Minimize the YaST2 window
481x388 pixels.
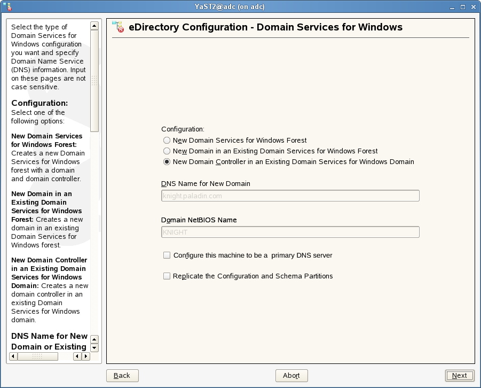tap(452, 7)
